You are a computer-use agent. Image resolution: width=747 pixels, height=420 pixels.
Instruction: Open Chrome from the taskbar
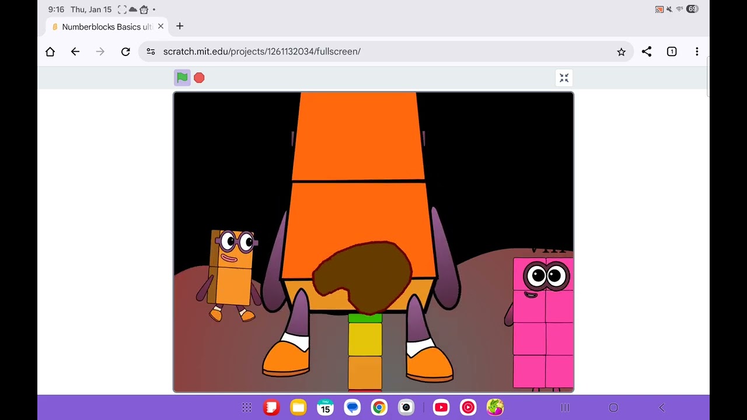click(x=379, y=408)
